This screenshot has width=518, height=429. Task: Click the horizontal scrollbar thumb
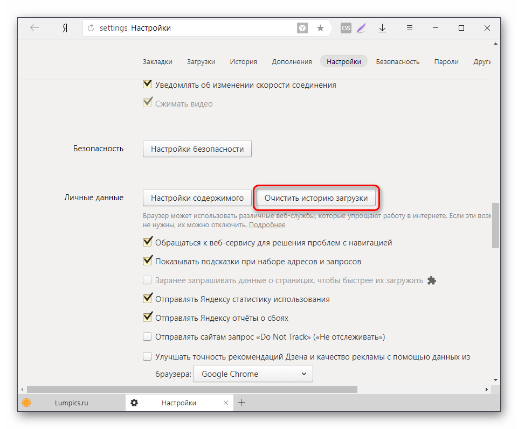tap(192, 389)
